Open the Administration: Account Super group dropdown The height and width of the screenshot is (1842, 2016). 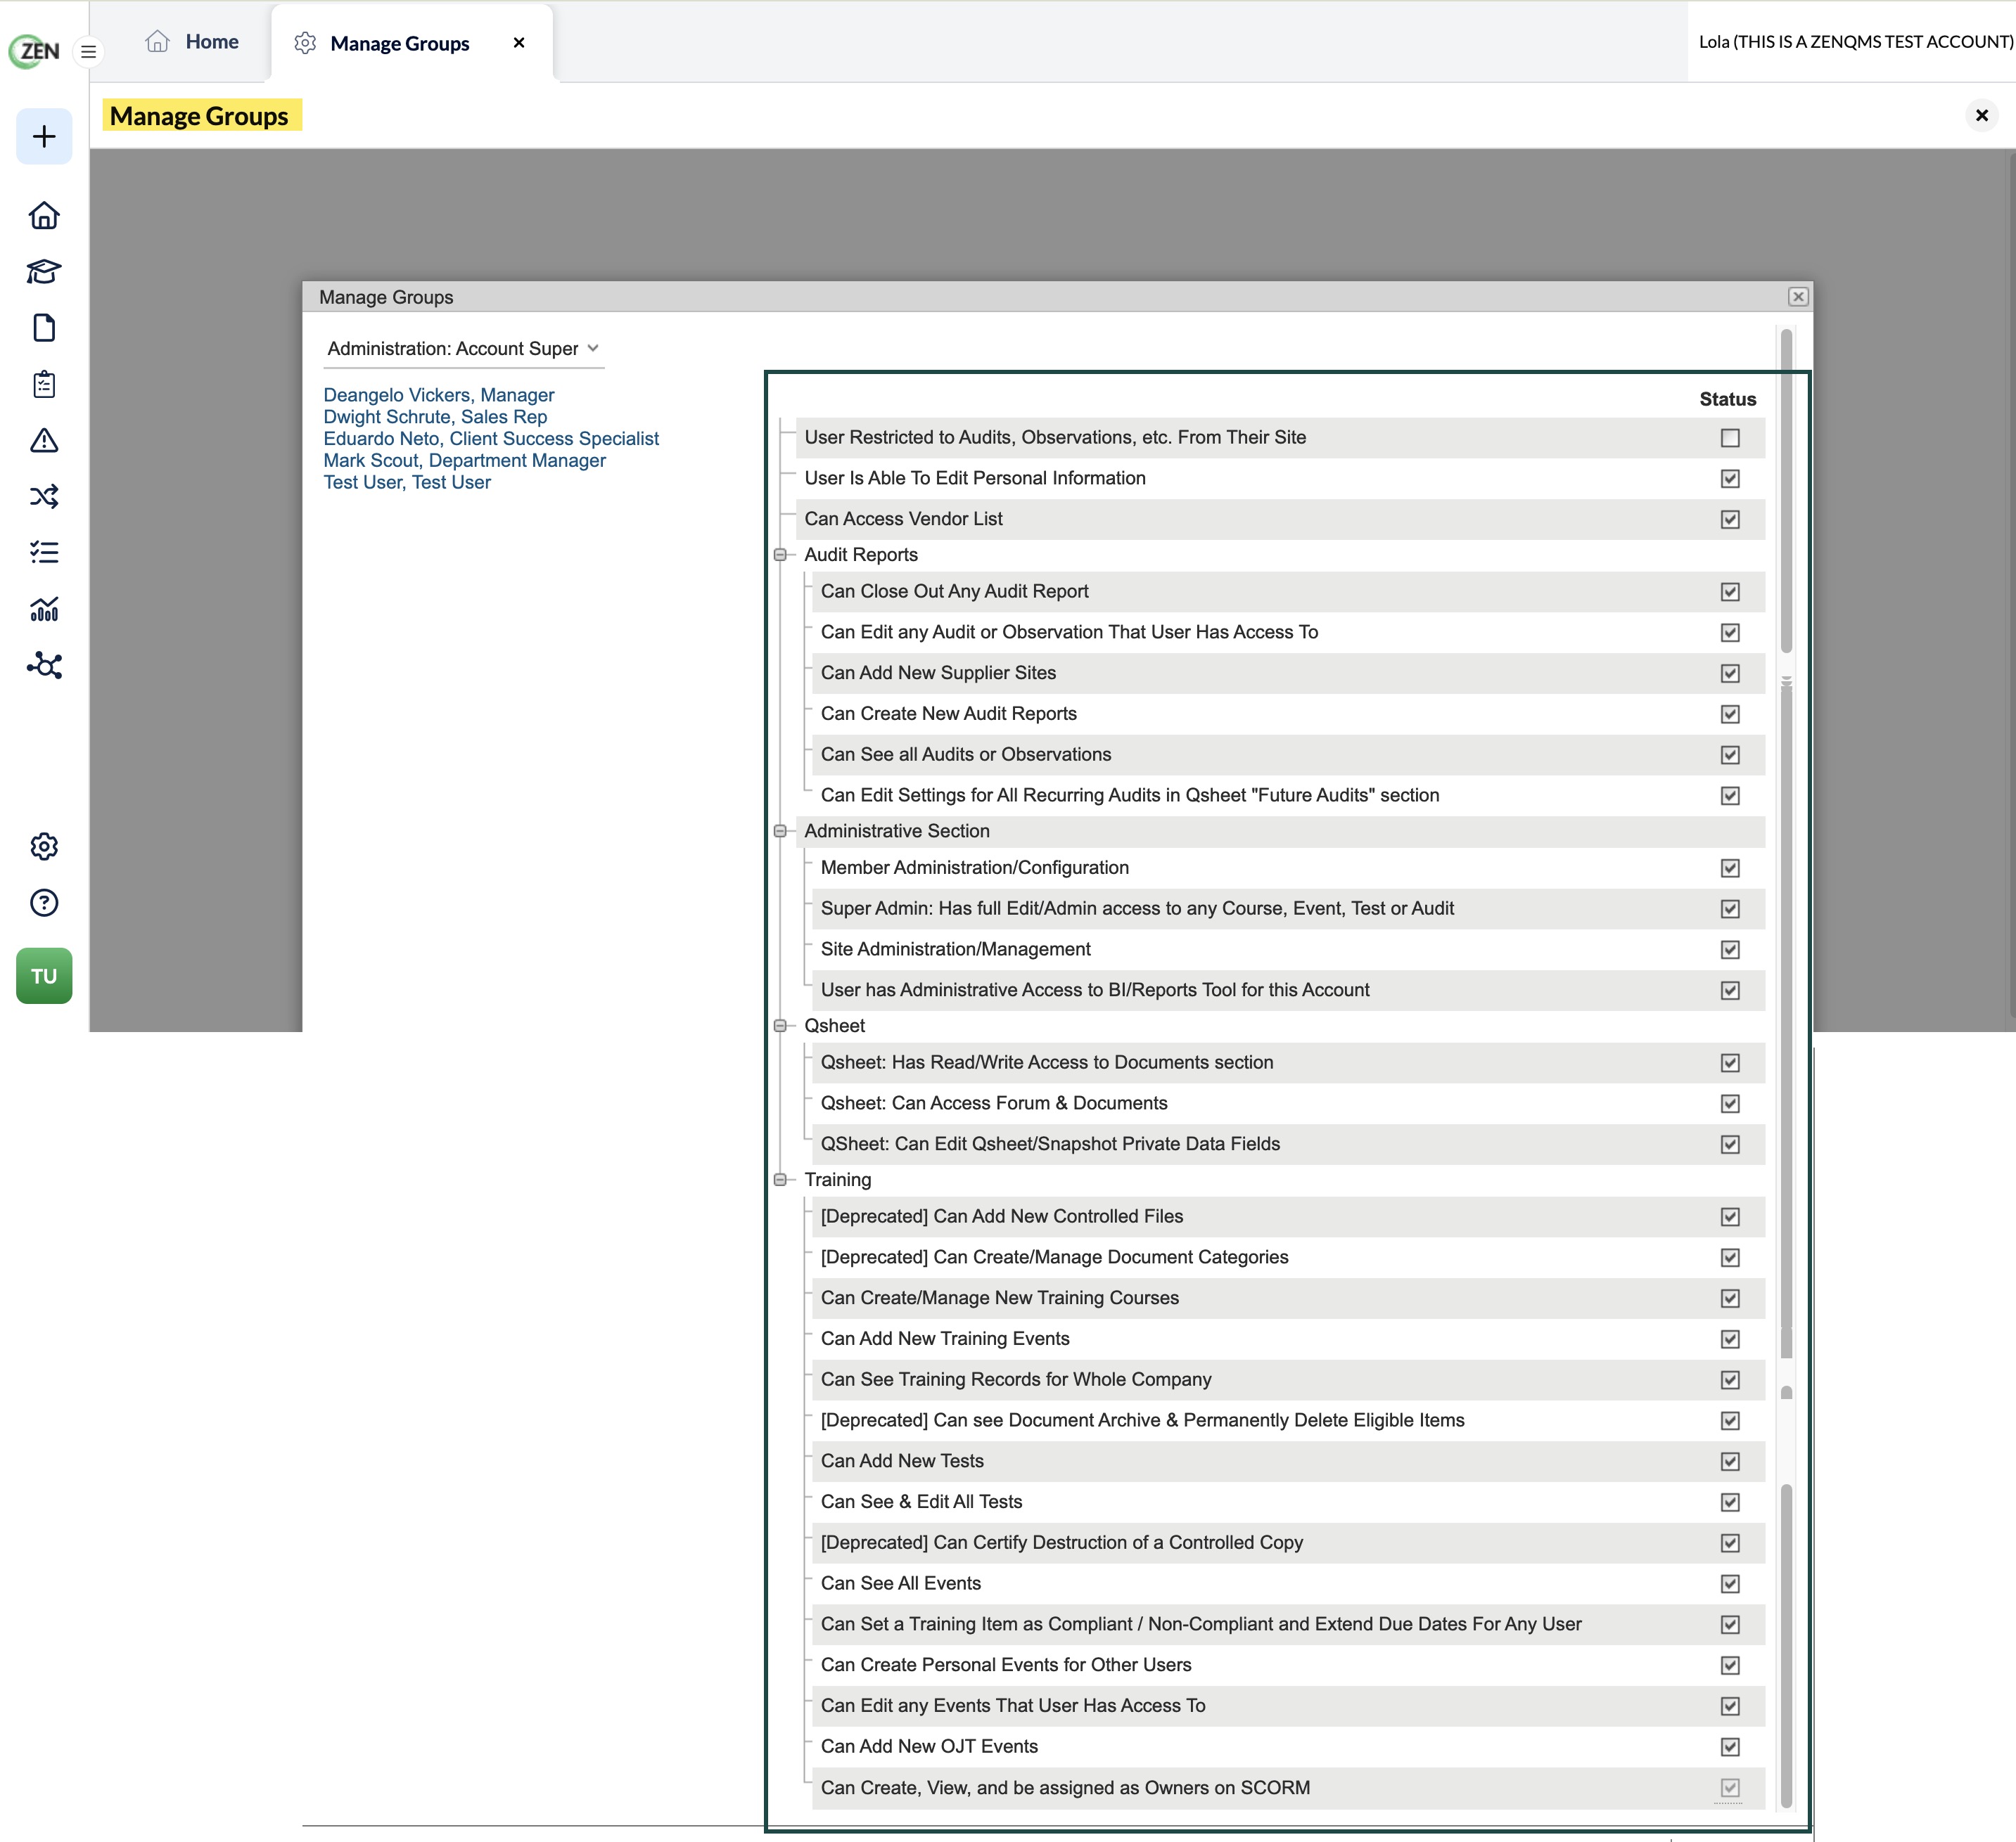click(463, 349)
